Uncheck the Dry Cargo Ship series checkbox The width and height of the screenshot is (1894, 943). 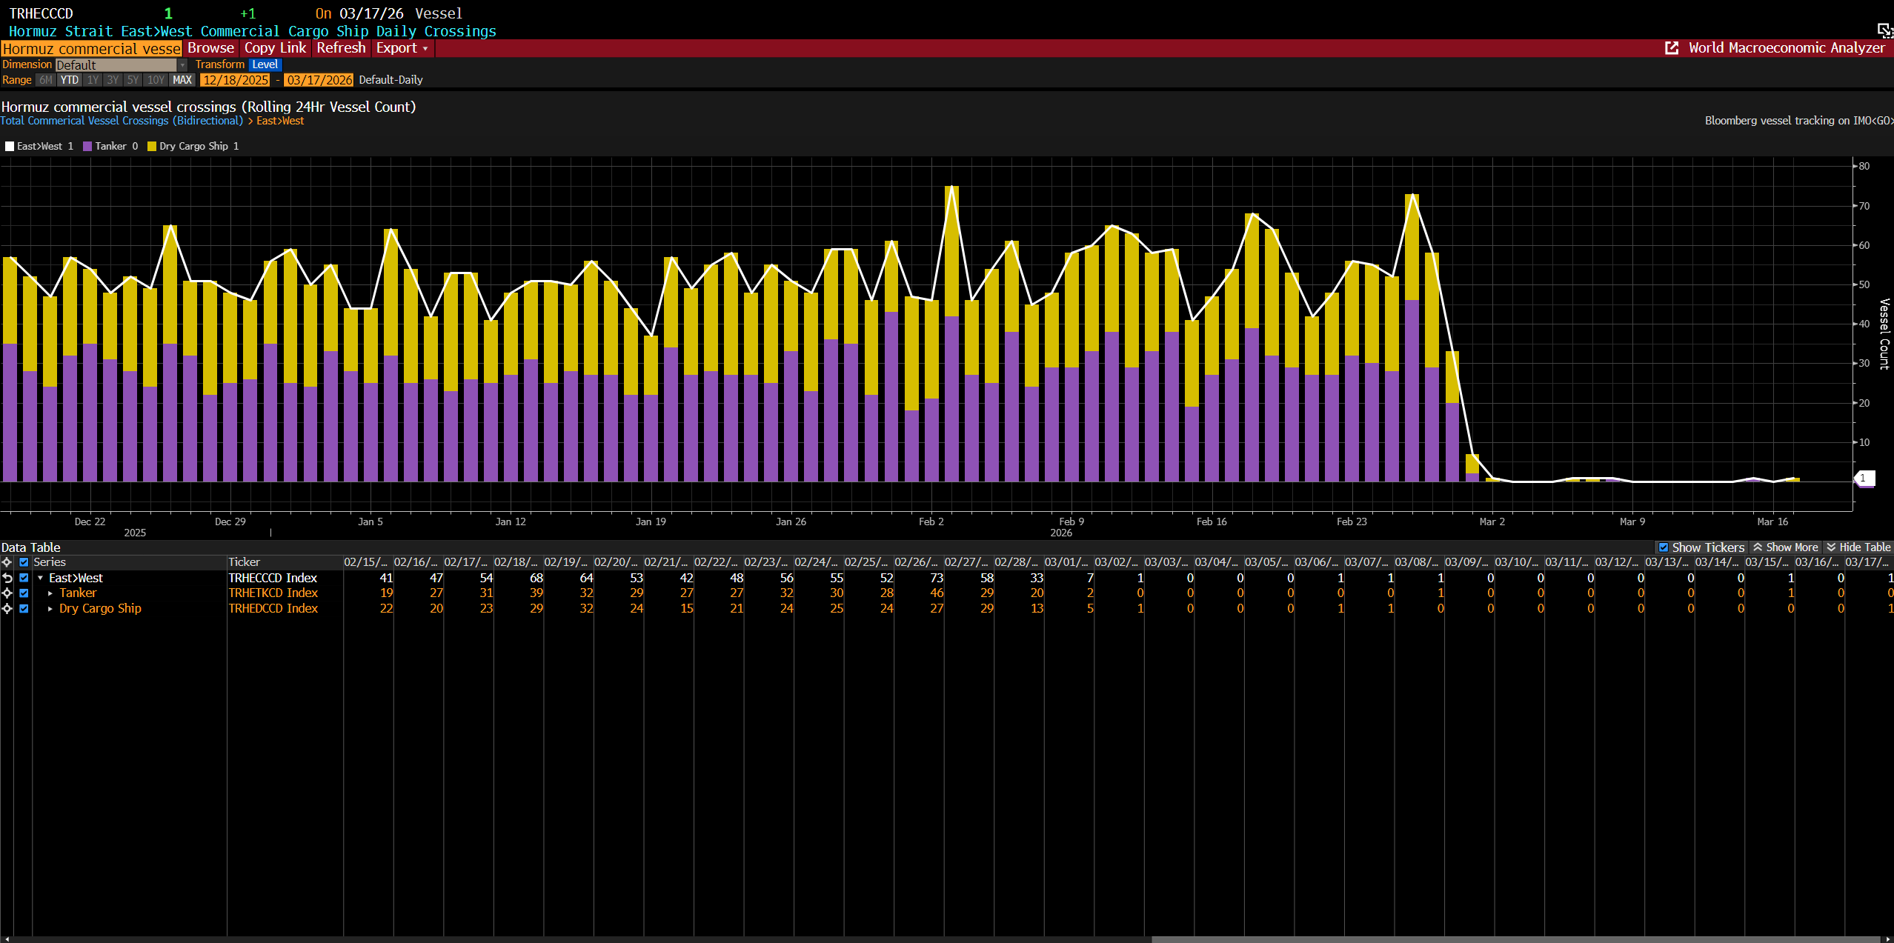[x=24, y=608]
